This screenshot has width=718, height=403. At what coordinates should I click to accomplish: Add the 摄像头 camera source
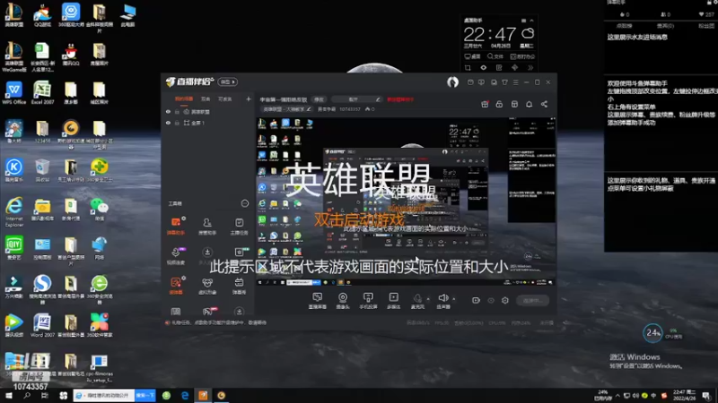coord(343,301)
